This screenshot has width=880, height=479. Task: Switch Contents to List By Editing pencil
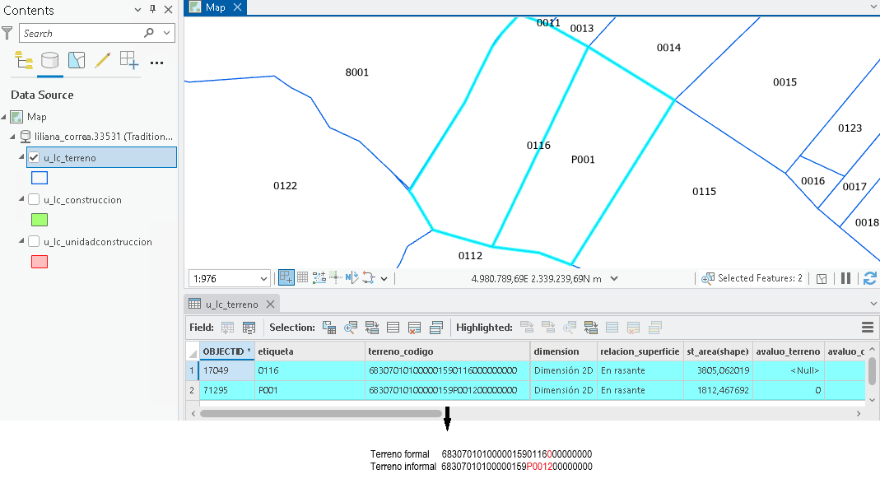pos(103,60)
